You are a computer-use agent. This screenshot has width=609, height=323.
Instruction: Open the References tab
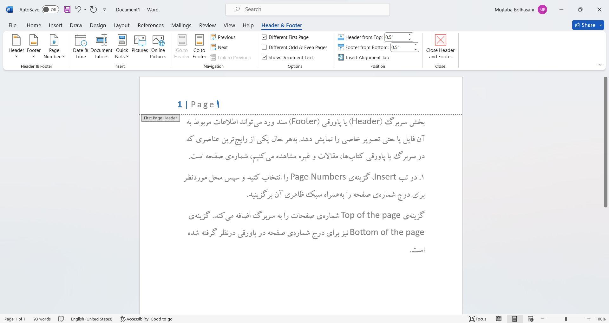click(x=151, y=25)
